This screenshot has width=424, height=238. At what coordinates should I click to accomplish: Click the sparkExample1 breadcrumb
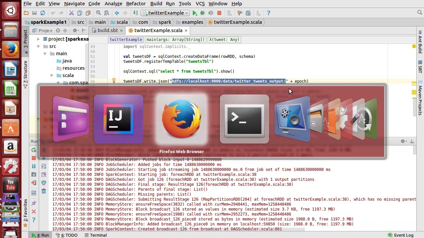coord(45,22)
